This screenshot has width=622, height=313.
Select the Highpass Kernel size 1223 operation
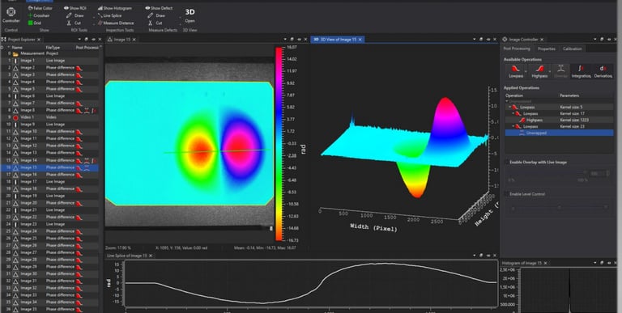point(559,120)
